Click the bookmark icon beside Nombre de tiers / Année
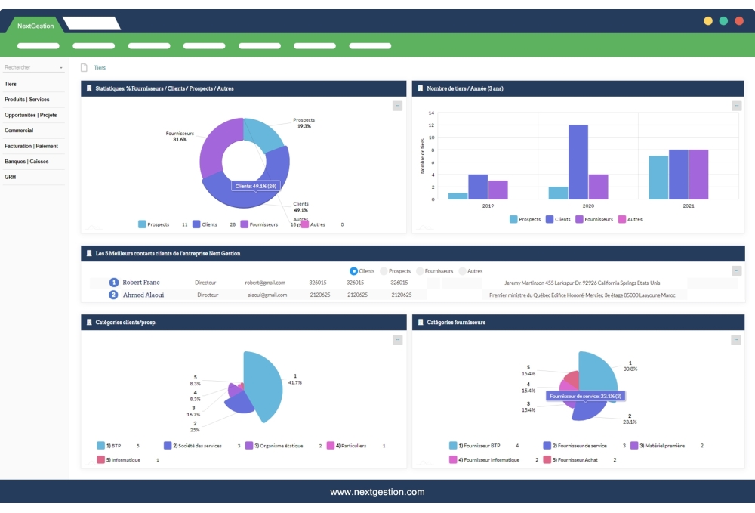Image resolution: width=755 pixels, height=513 pixels. (x=420, y=88)
